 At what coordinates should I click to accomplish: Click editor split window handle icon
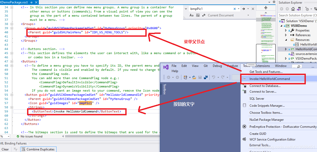pyautogui.click(x=266, y=8)
